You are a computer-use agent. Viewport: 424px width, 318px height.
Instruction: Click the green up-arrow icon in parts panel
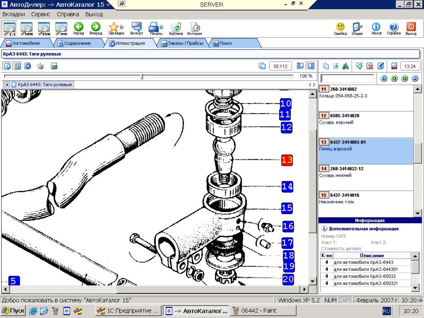coord(360,66)
